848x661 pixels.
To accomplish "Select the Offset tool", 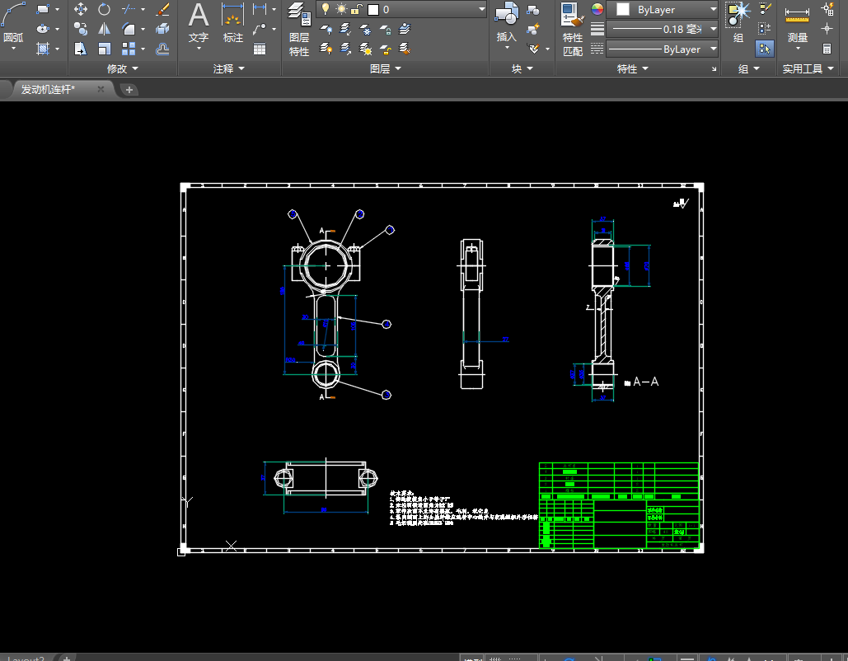I will pyautogui.click(x=162, y=49).
